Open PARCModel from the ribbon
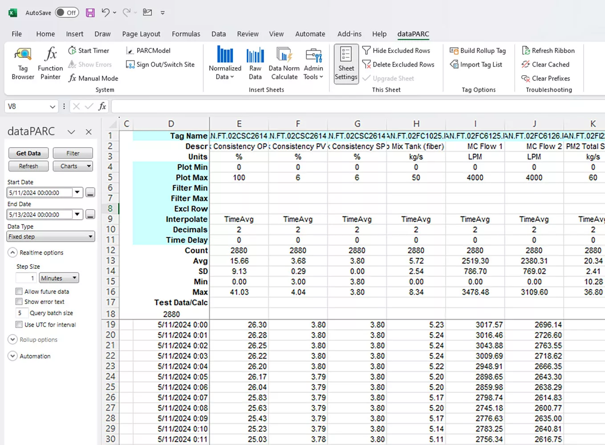 pos(148,51)
